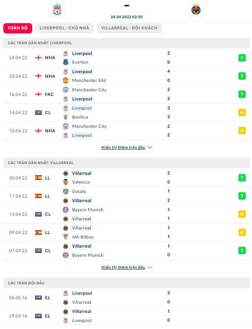Click the England flag on the FAC match row

click(x=38, y=94)
